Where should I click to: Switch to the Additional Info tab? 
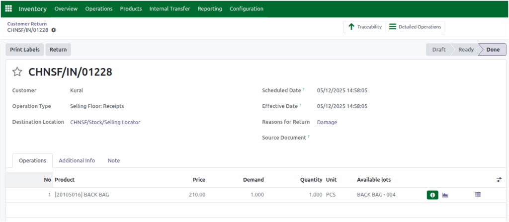point(77,160)
